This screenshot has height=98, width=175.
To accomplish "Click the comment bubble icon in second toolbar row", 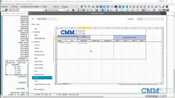I will point(88,10).
